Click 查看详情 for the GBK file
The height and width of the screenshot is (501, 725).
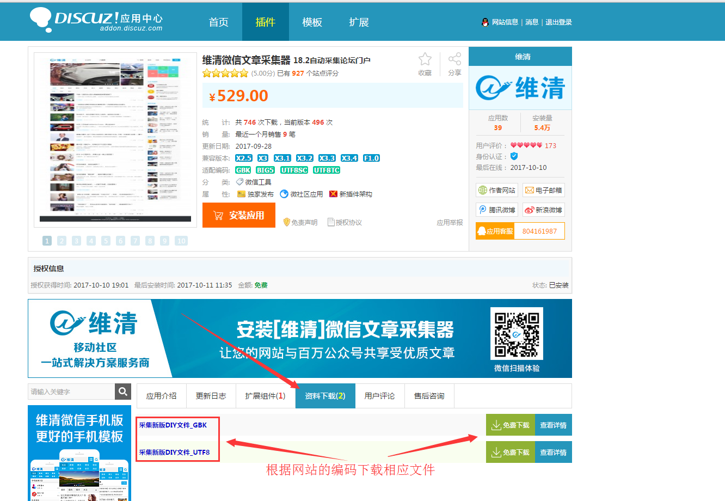click(x=554, y=425)
